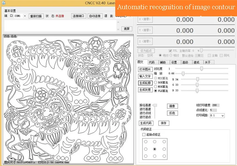Toggle the 主轴 spindle checkbox
Viewport: 237px width, 166px height.
[x=209, y=55]
